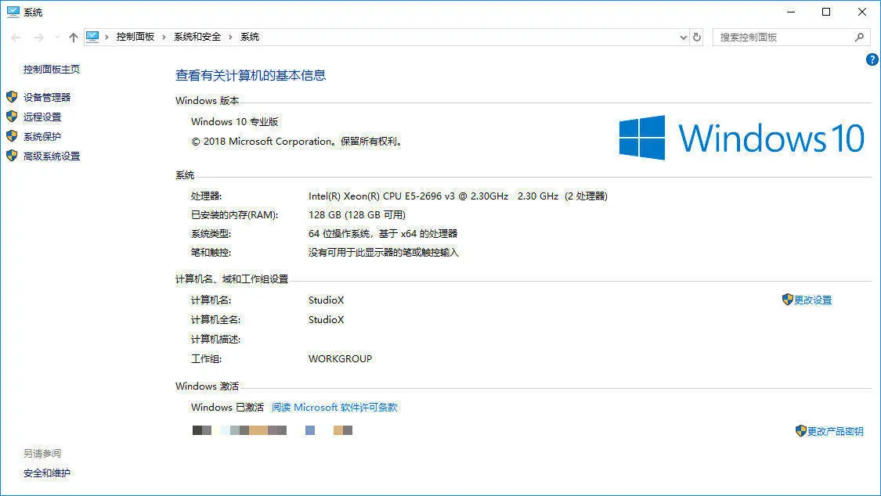The width and height of the screenshot is (881, 496).
Task: Click the 查看有关计算机的基本信息 heading
Action: (251, 75)
